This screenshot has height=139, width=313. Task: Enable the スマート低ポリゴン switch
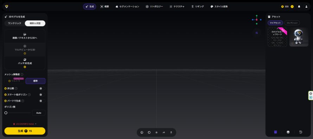point(42,94)
